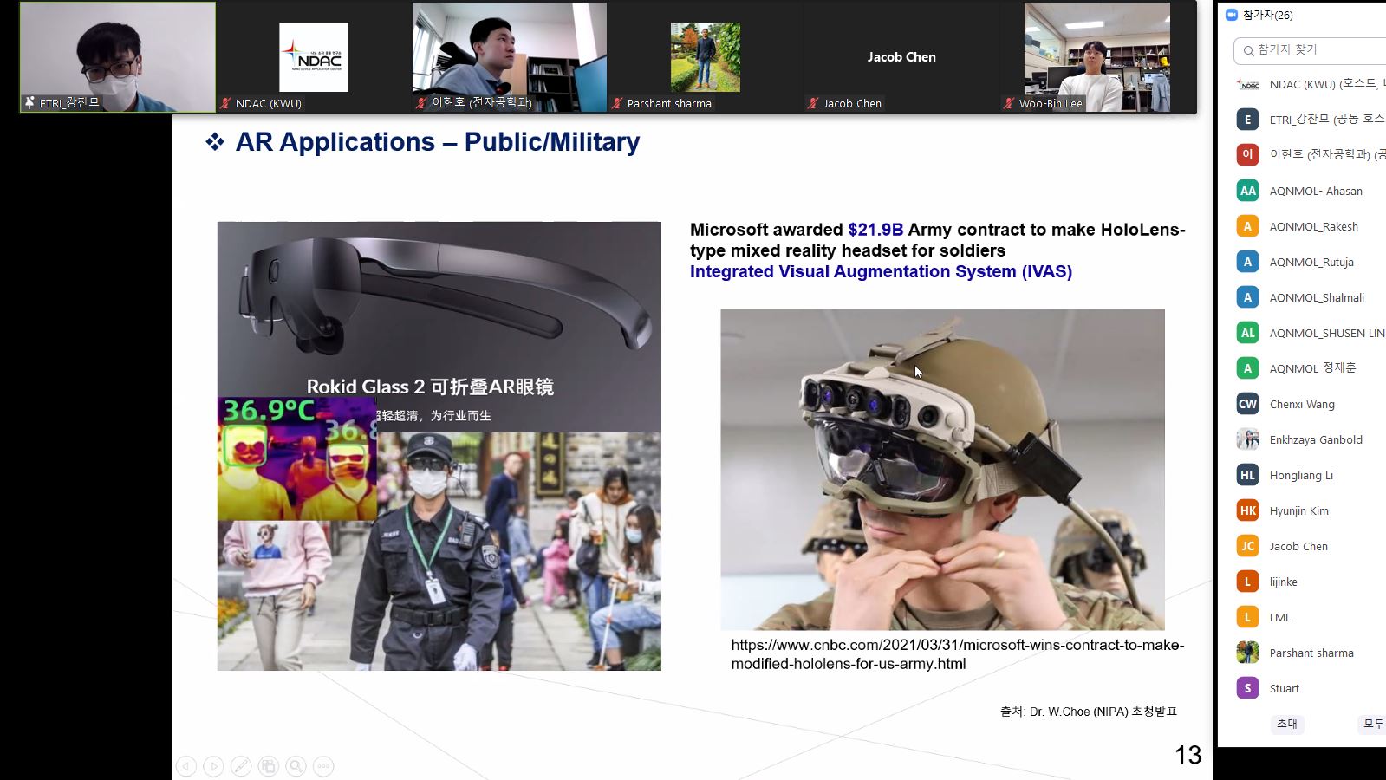Screen dimensions: 1386x780
Task: Click muted mic icon on Jacob Chen tile
Action: 813,103
